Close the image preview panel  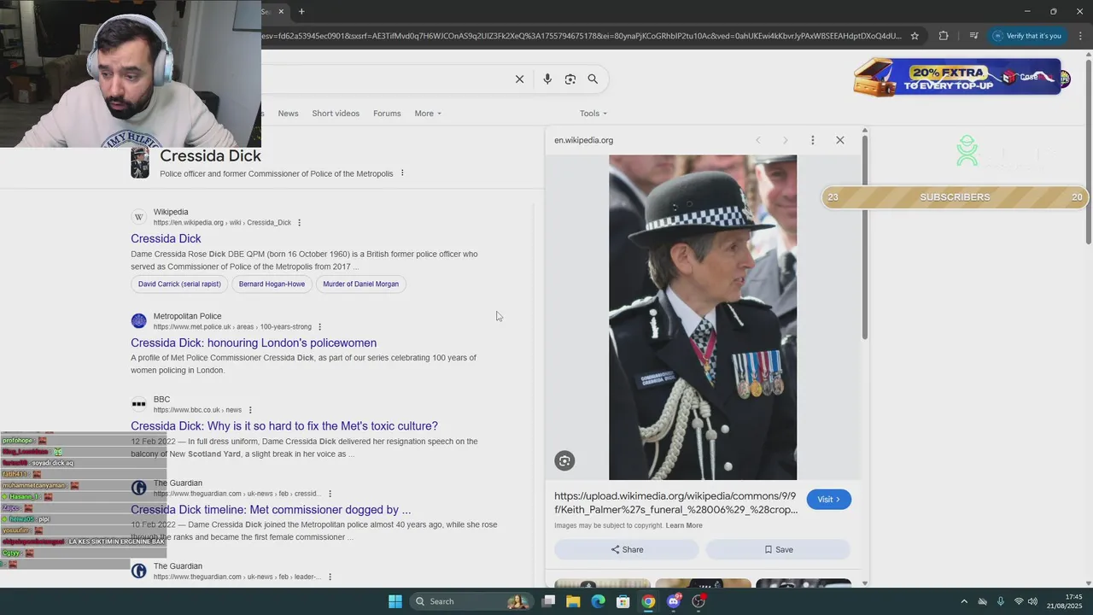coord(840,140)
